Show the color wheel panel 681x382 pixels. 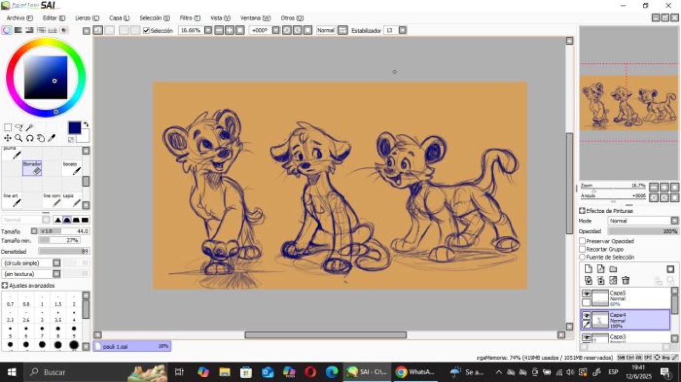(6, 30)
